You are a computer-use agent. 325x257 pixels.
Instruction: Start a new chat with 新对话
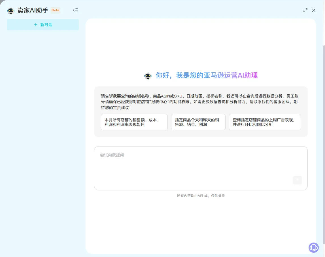pyautogui.click(x=43, y=25)
